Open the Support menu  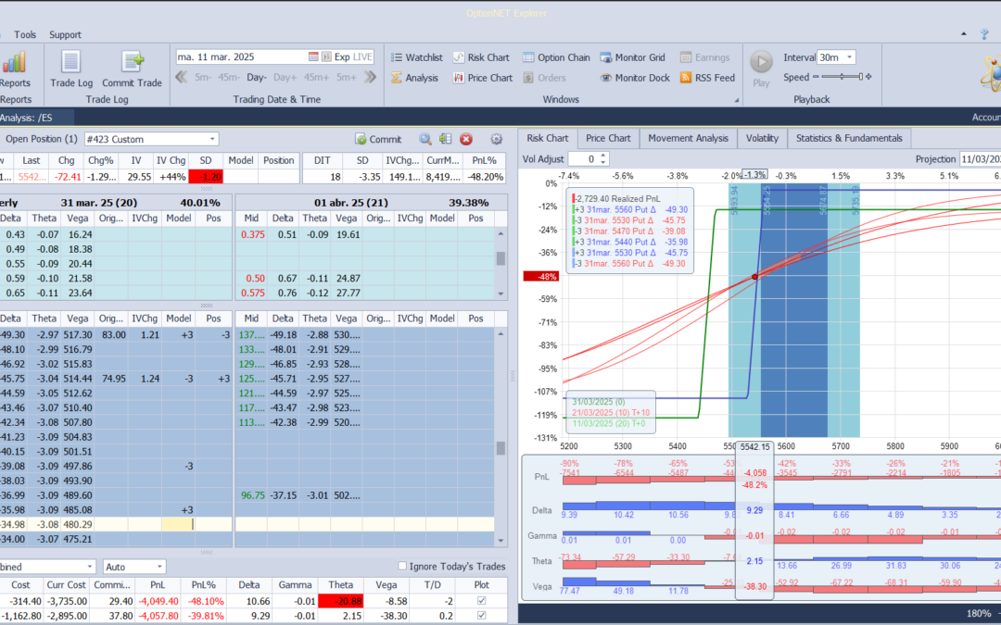(x=65, y=34)
